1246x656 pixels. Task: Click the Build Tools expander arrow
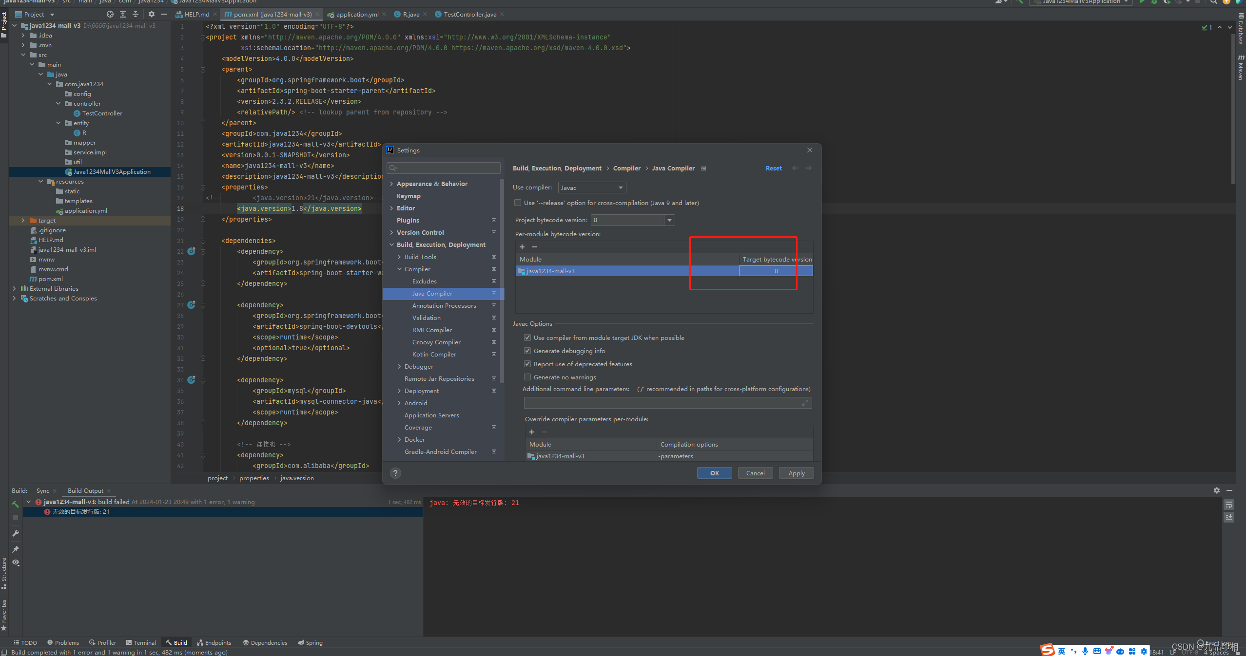[x=400, y=257]
